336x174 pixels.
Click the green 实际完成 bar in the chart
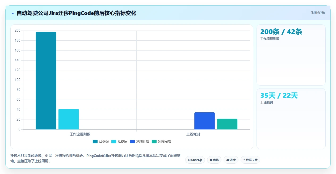pos(227,124)
